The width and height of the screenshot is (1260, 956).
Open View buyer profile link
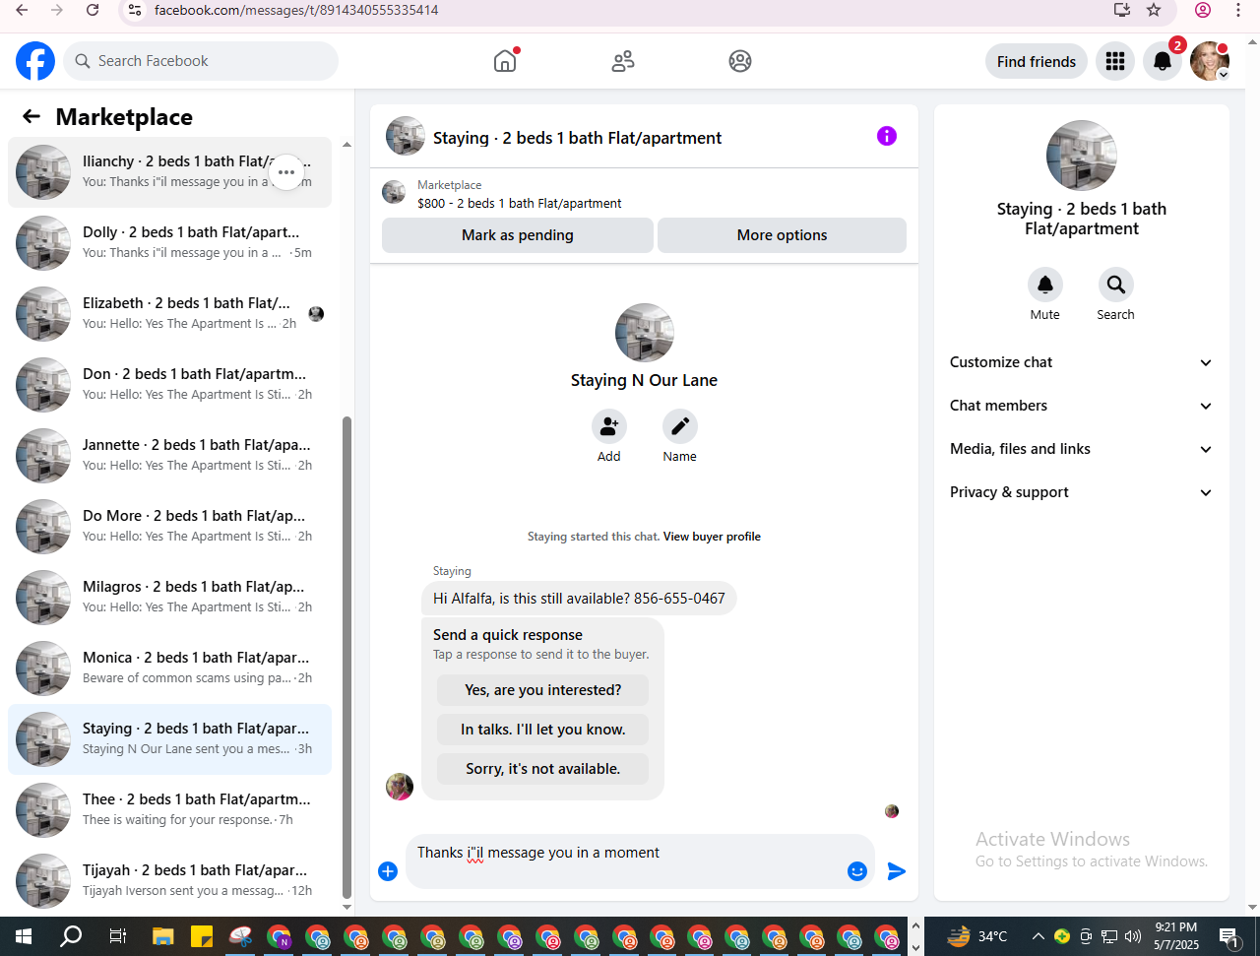pos(712,537)
